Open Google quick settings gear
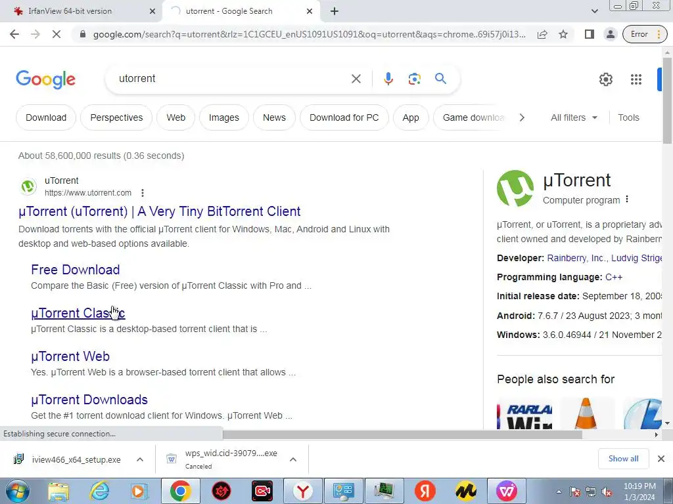 pos(605,79)
